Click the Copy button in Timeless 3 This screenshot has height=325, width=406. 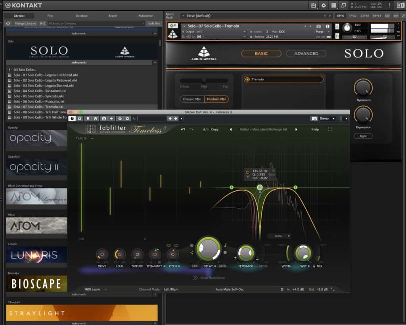tap(214, 129)
